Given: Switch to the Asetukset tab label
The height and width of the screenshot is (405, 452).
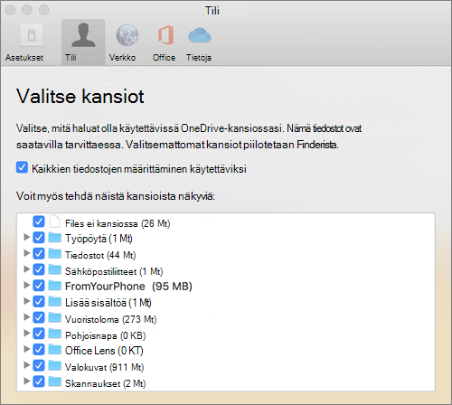Looking at the screenshot, I should click(x=24, y=58).
